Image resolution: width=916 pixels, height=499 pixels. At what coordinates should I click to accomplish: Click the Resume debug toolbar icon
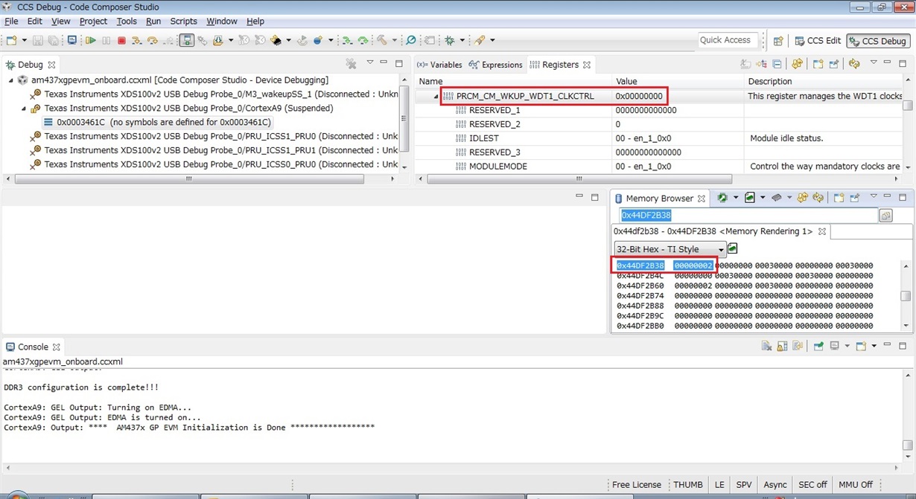[x=91, y=40]
